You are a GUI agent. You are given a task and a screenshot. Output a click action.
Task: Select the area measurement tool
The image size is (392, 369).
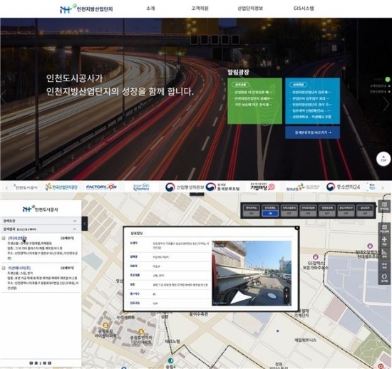[x=384, y=254]
